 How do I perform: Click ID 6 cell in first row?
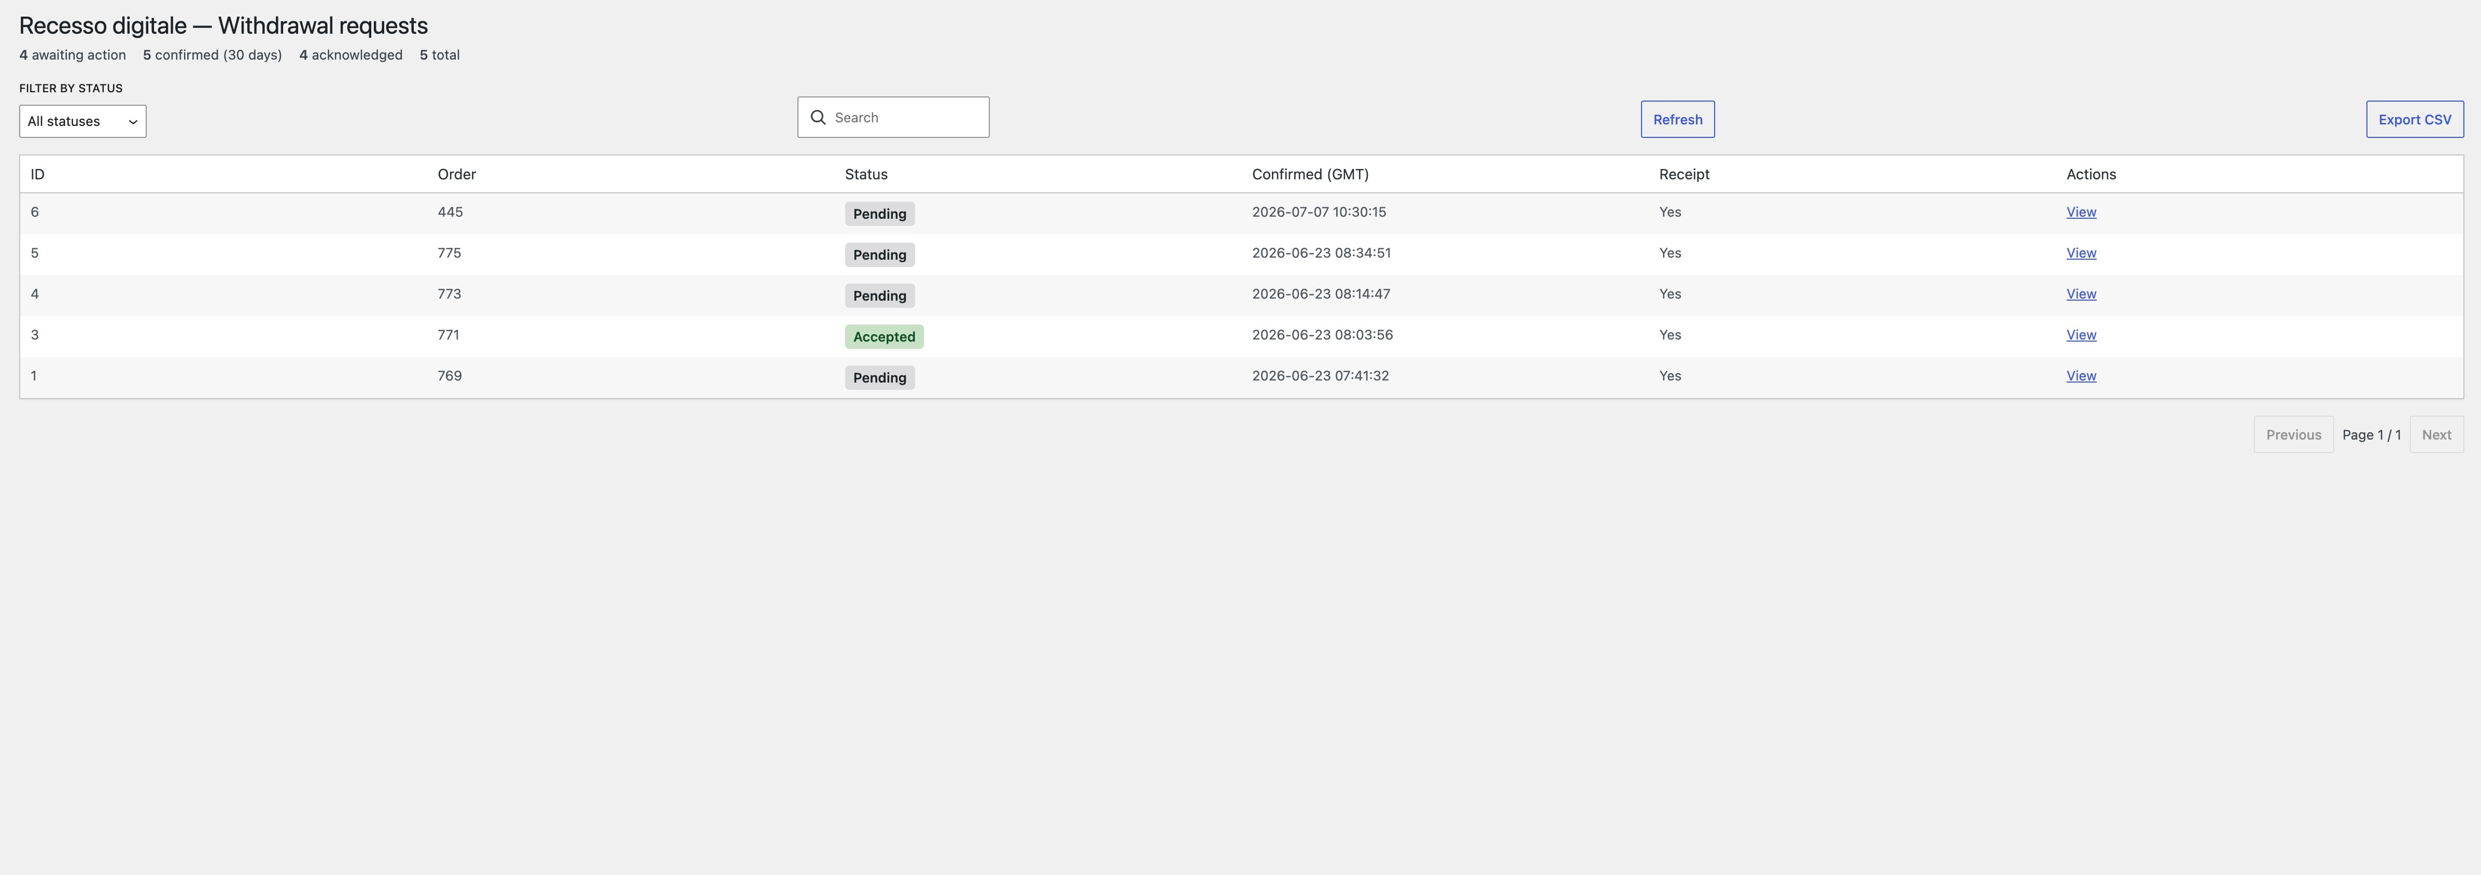click(35, 212)
